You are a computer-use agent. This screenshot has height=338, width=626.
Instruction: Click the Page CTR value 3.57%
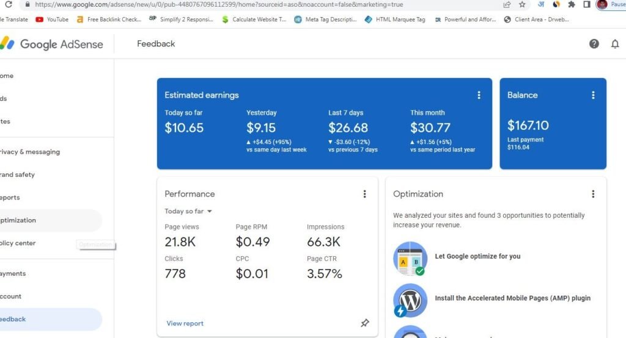coord(325,274)
